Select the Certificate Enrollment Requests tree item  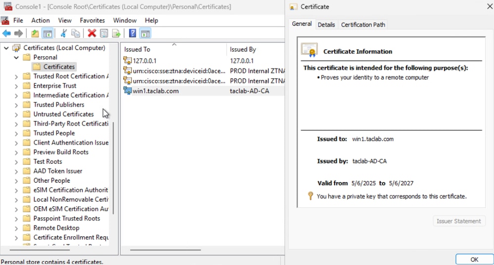tap(71, 237)
